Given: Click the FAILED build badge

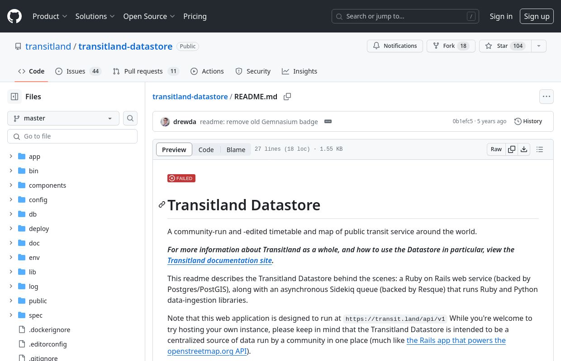Looking at the screenshot, I should pyautogui.click(x=181, y=178).
